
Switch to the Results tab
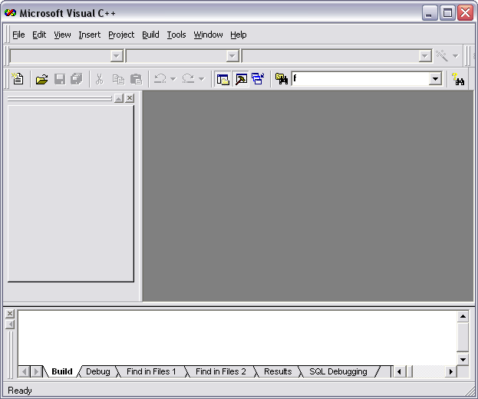click(x=278, y=371)
